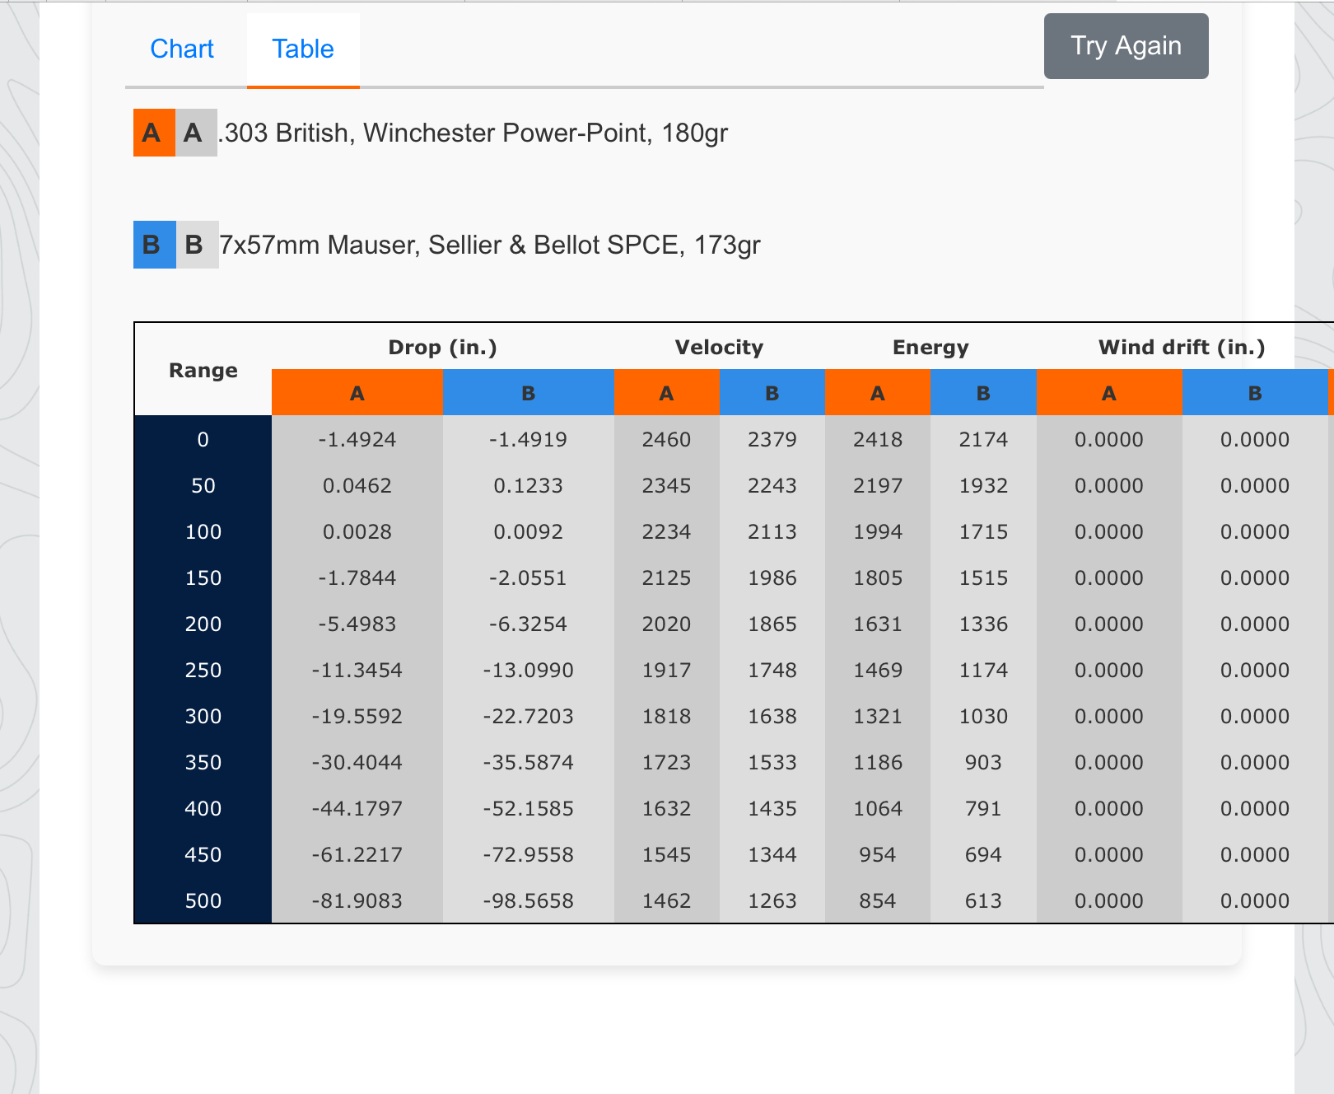Click drop value -1.4924
This screenshot has width=1334, height=1094.
pyautogui.click(x=357, y=439)
